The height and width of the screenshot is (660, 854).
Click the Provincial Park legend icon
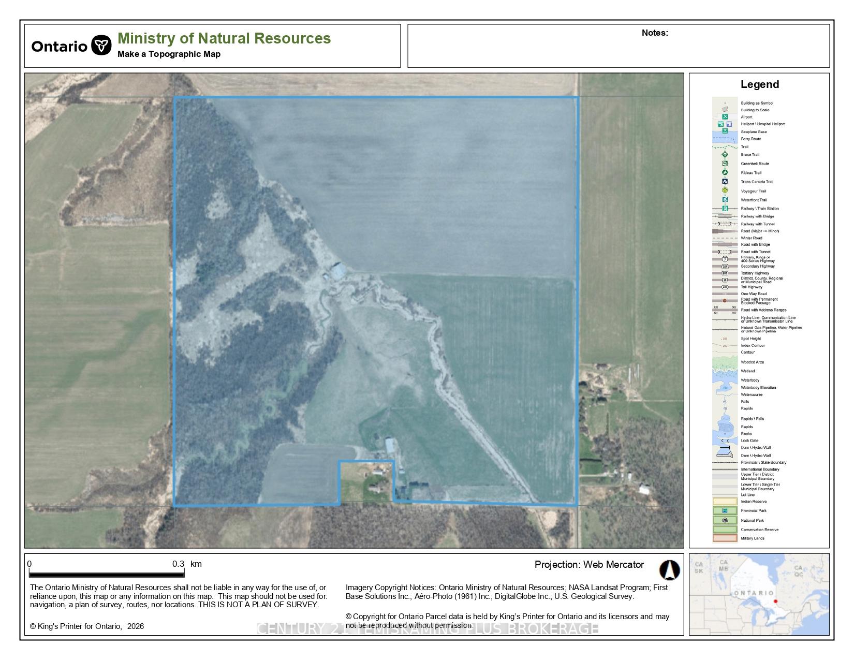725,510
